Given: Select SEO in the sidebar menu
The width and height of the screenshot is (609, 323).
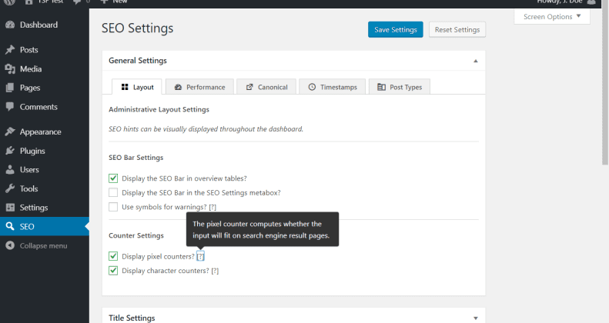Looking at the screenshot, I should (x=45, y=226).
